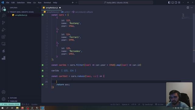Click cars.reduce() callback breadcrumb segment

(84, 12)
